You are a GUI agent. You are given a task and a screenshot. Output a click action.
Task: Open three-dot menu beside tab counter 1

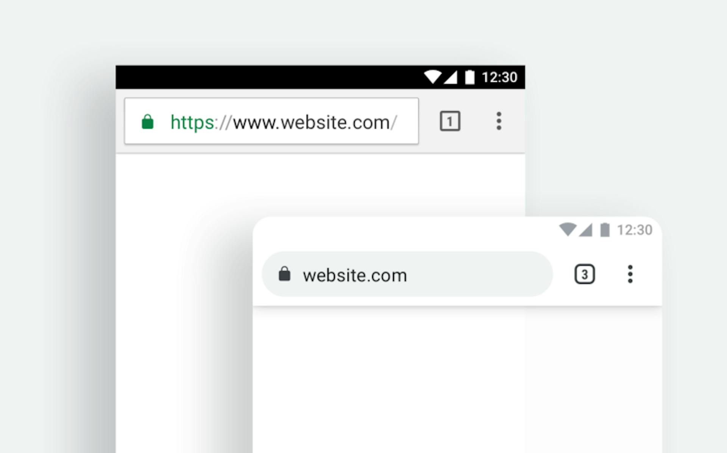click(499, 121)
